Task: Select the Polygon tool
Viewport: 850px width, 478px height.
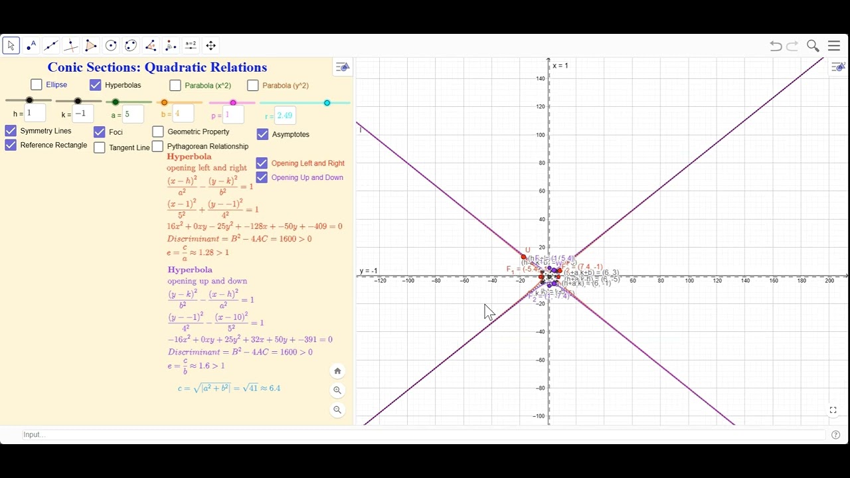Action: 91,45
